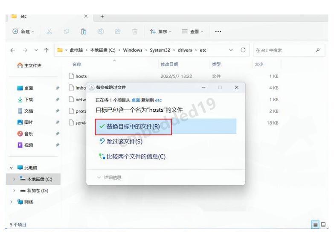This screenshot has width=334, height=244.
Task: Open 音乐 in the sidebar
Action: click(25, 134)
